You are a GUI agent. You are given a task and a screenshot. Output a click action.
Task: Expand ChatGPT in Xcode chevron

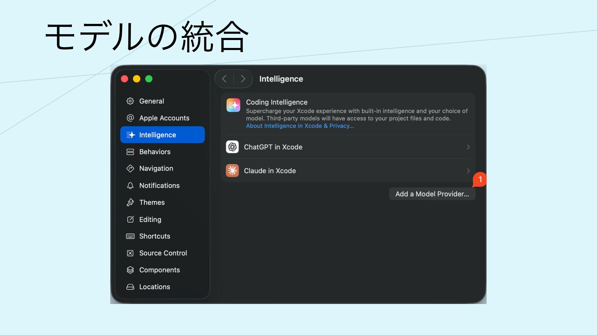coord(468,147)
